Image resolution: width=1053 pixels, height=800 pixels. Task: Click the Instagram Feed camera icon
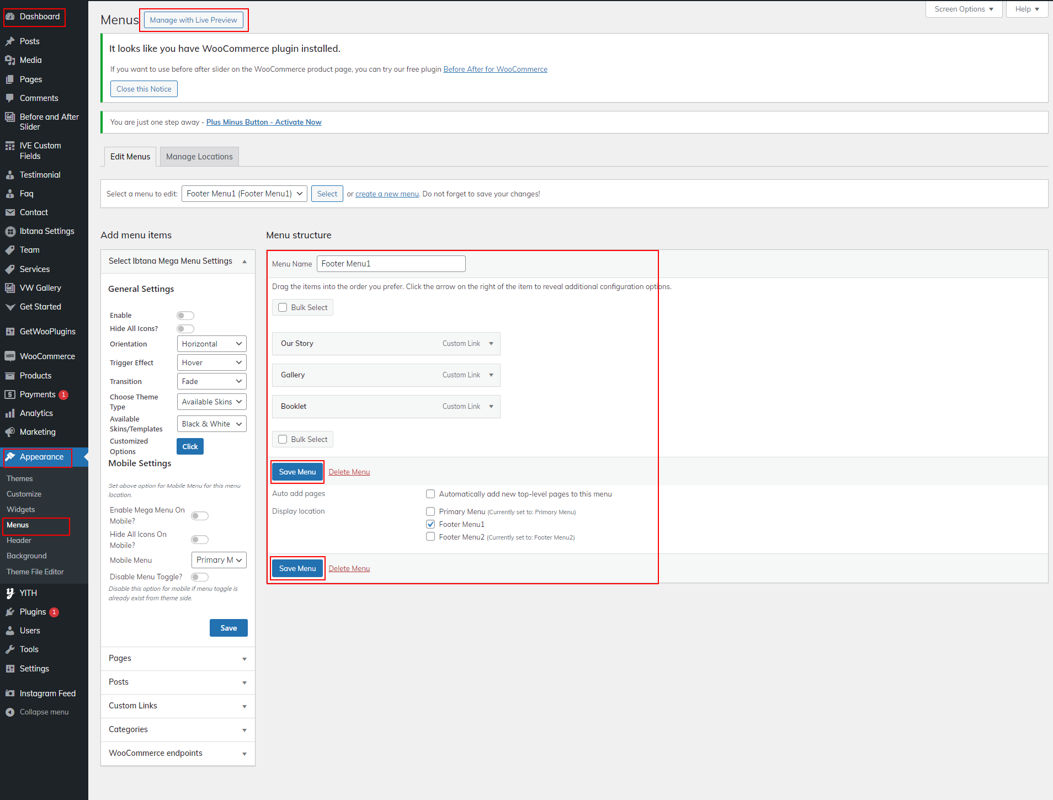pyautogui.click(x=10, y=694)
